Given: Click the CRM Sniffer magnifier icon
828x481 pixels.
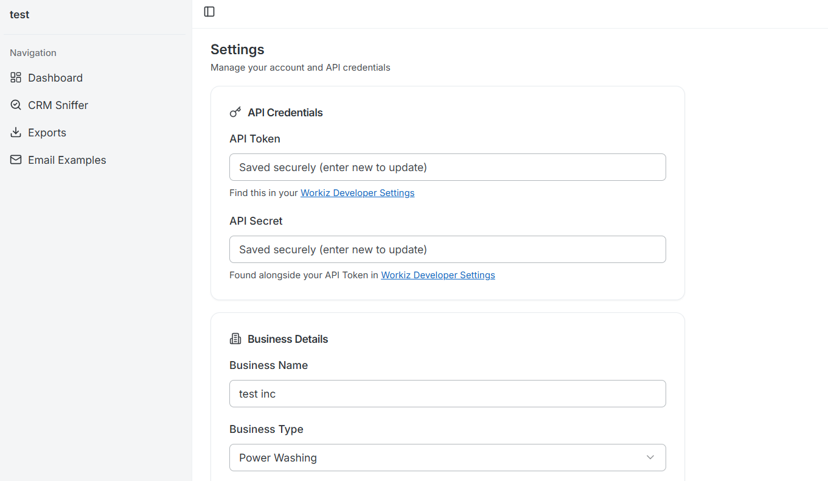Looking at the screenshot, I should 15,105.
